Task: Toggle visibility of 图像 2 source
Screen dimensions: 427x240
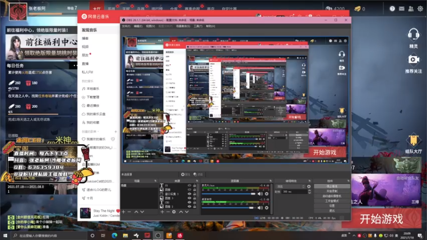Action: click(189, 206)
